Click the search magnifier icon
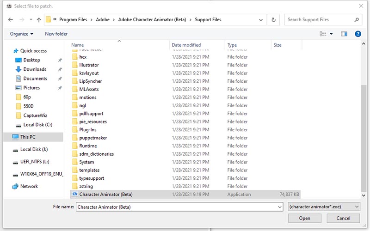This screenshot has width=370, height=231. [357, 20]
